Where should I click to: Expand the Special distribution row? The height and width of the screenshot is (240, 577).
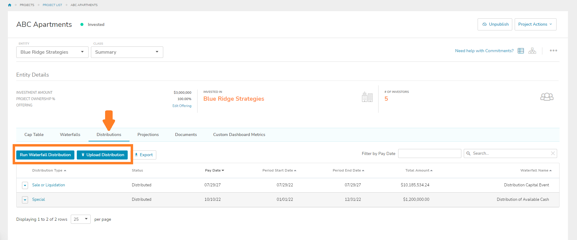[x=25, y=200]
